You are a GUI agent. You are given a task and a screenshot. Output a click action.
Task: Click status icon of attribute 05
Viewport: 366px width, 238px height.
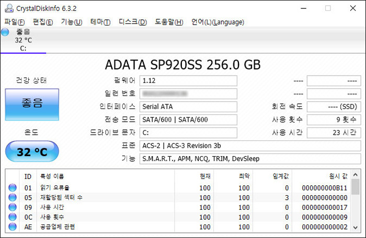coord(13,197)
